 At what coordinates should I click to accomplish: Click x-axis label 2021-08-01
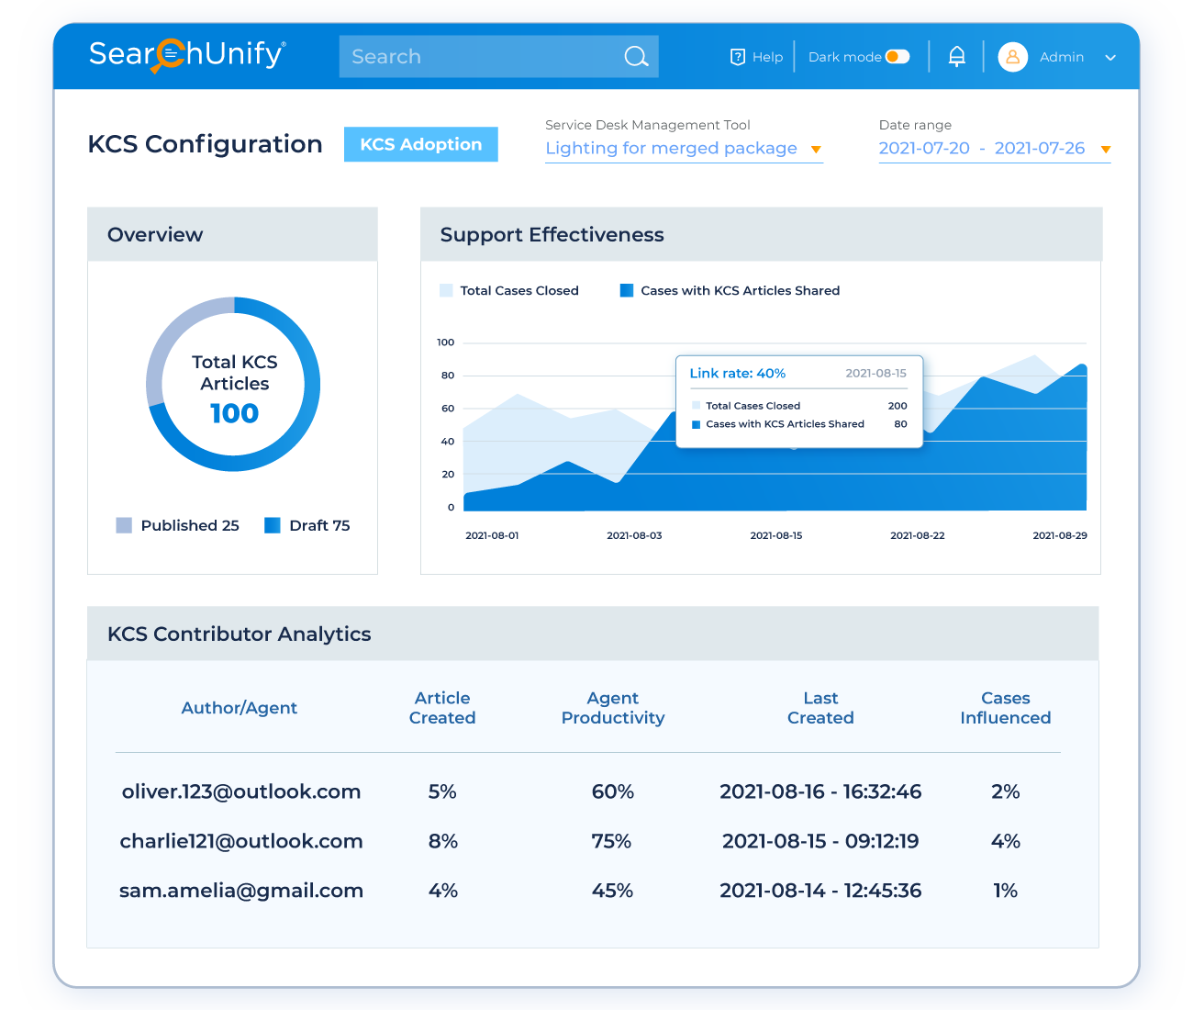tap(492, 535)
